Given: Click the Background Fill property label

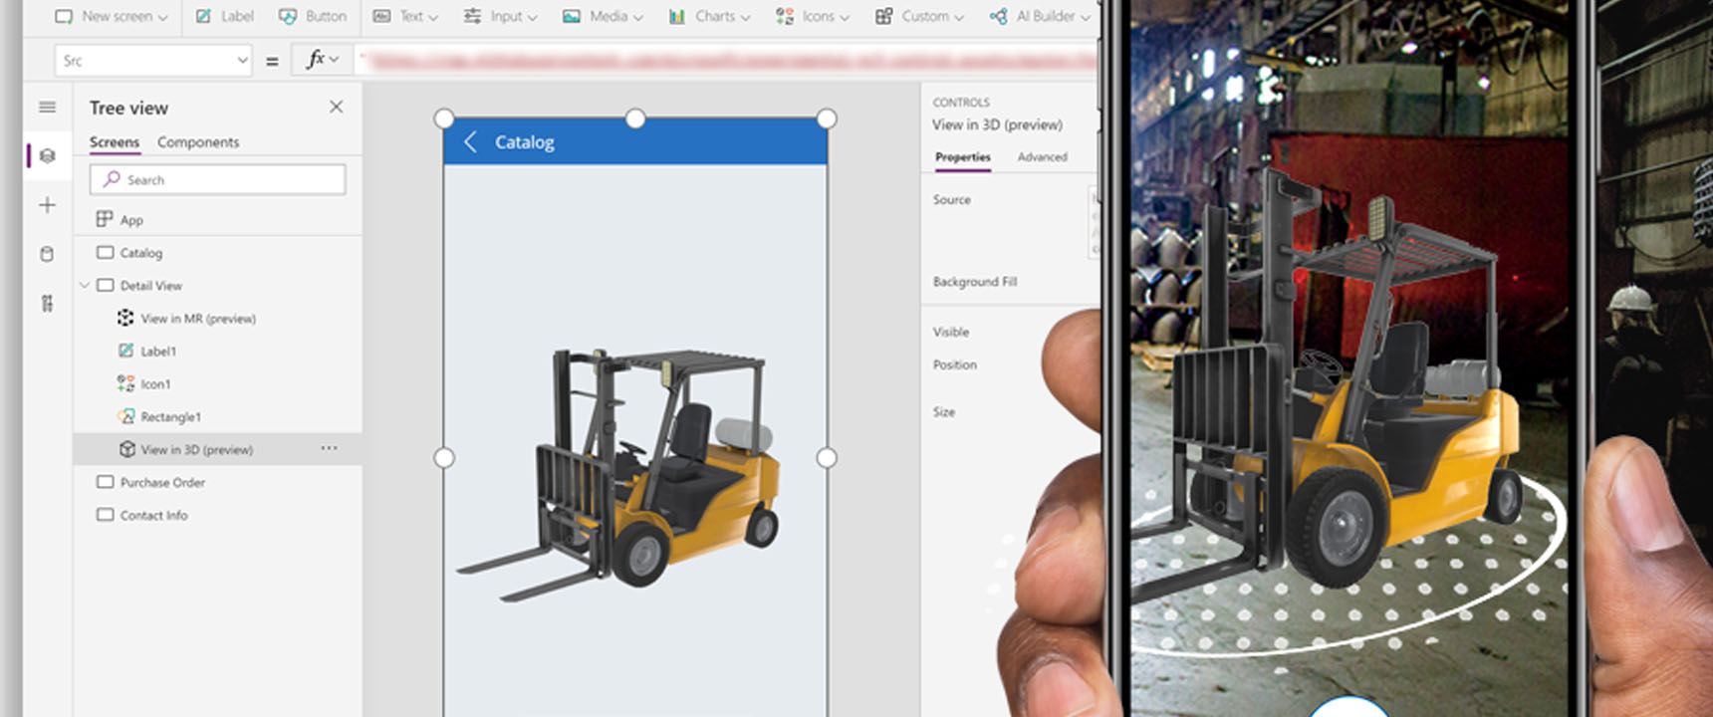Looking at the screenshot, I should [975, 282].
